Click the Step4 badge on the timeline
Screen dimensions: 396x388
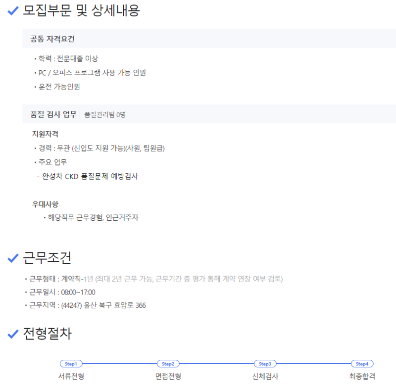[x=362, y=364]
